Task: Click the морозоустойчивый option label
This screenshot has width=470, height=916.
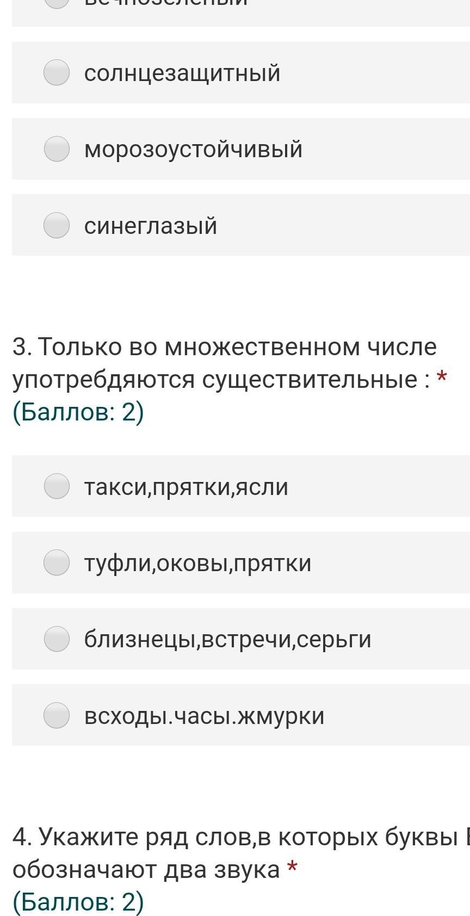Action: click(193, 149)
